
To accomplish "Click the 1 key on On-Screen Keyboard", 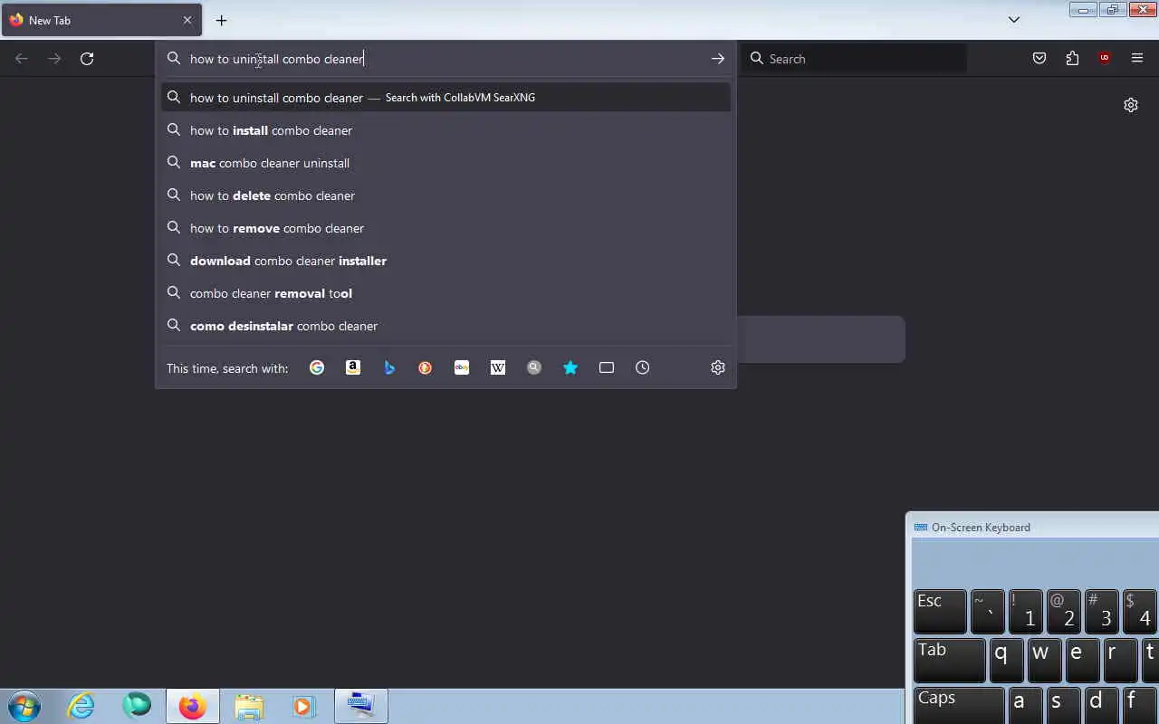I will pos(1026,611).
